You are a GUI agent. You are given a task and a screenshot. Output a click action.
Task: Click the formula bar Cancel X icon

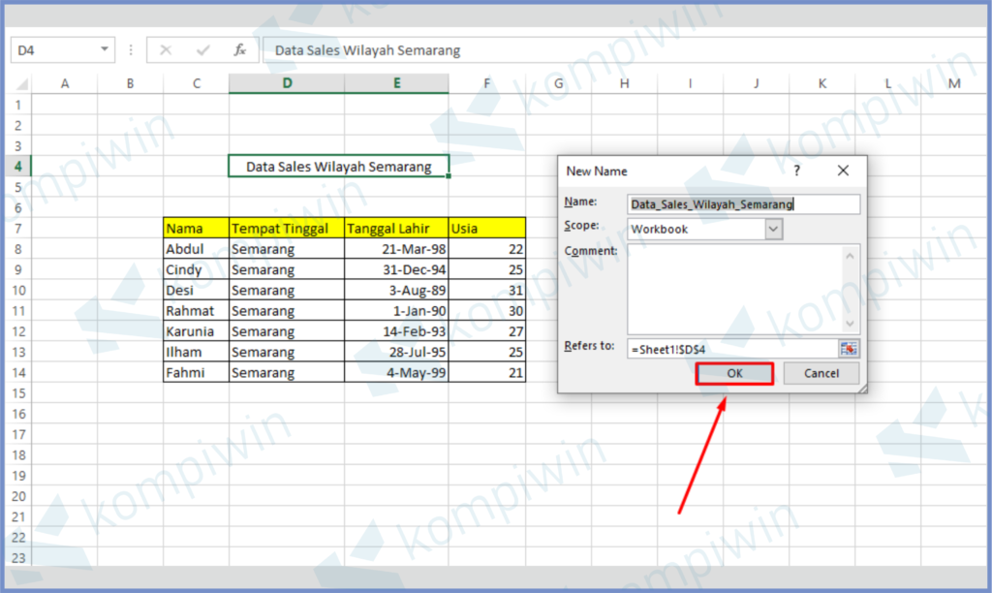[x=166, y=50]
